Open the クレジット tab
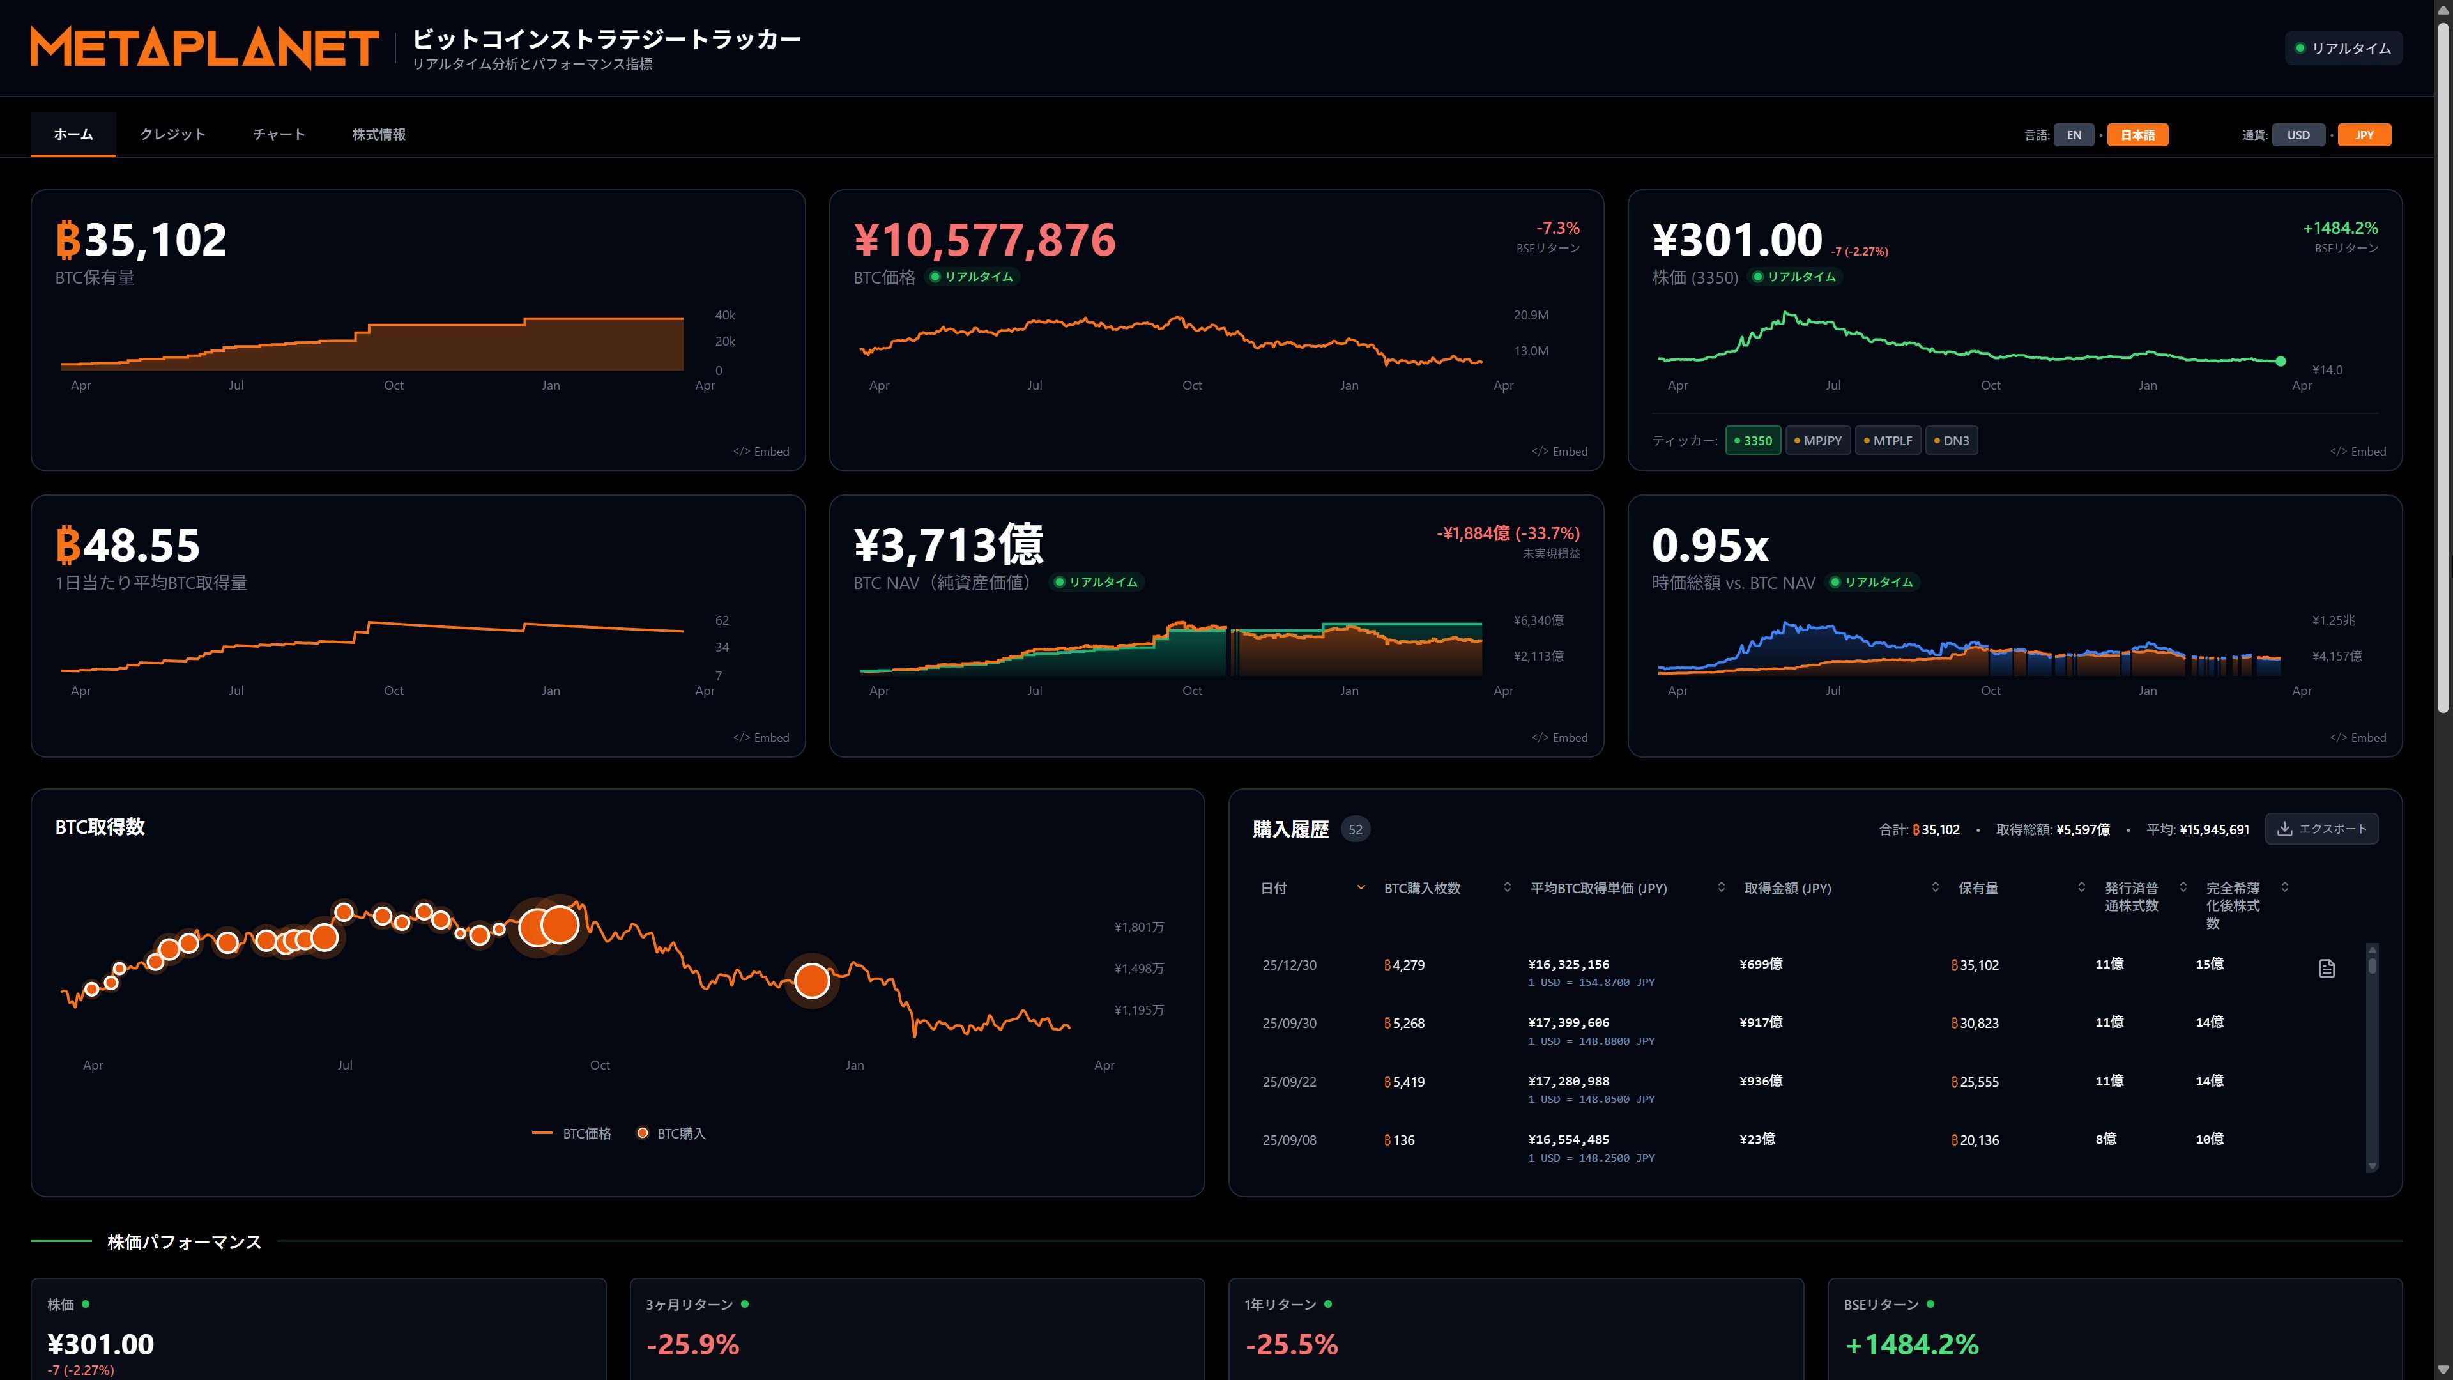This screenshot has width=2453, height=1380. [x=172, y=134]
